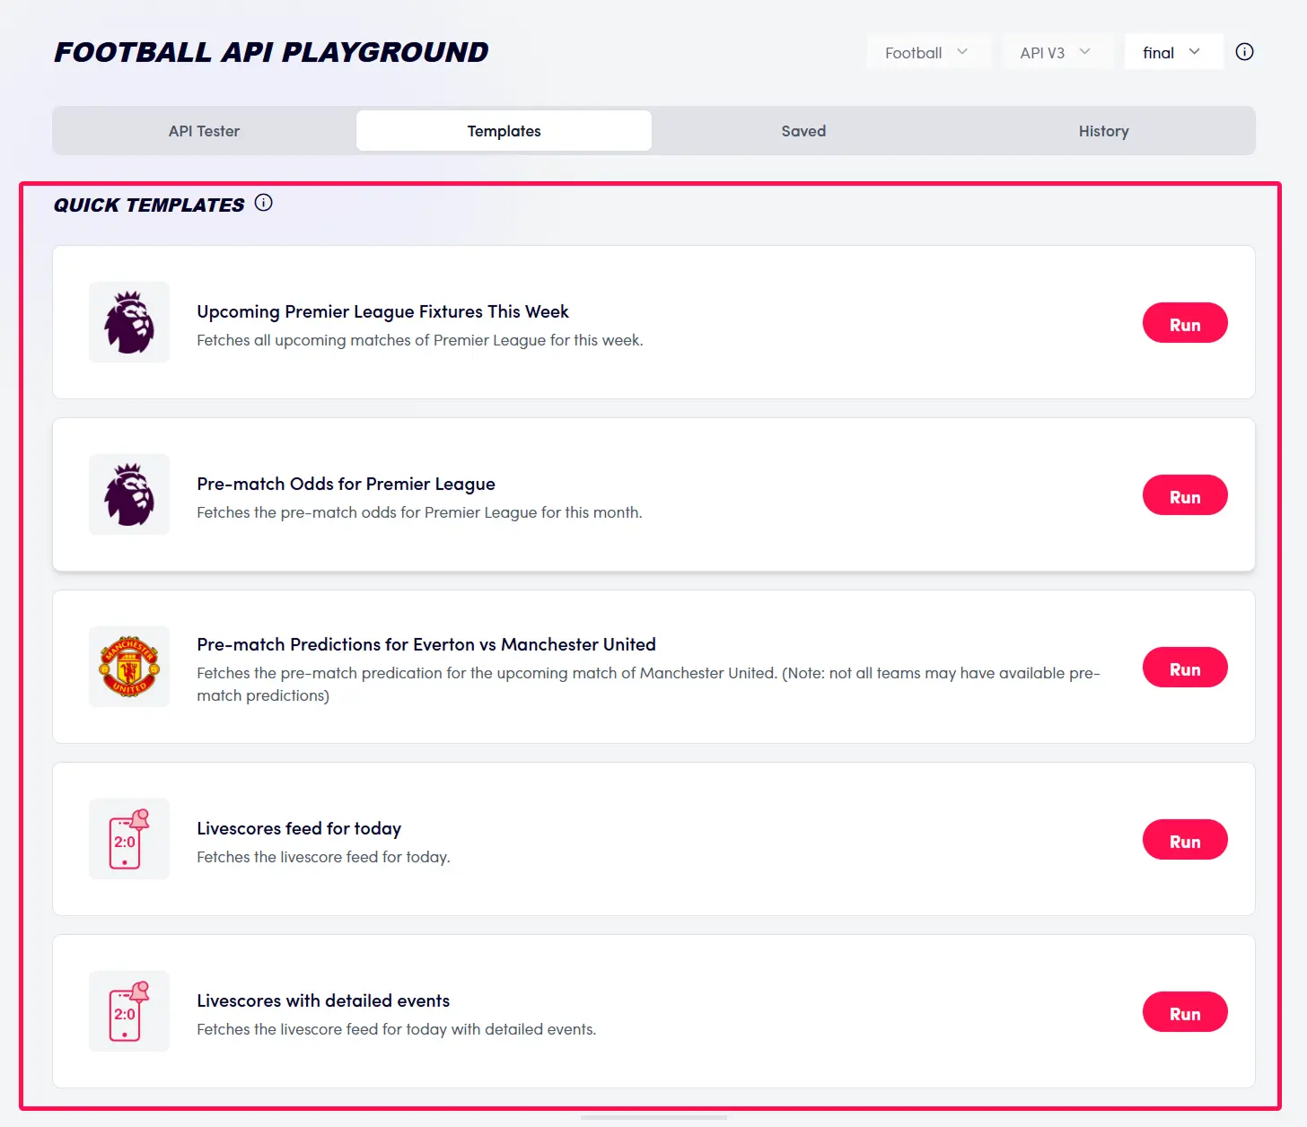Open the info icon beside Quick Templates
1307x1127 pixels.
(263, 203)
